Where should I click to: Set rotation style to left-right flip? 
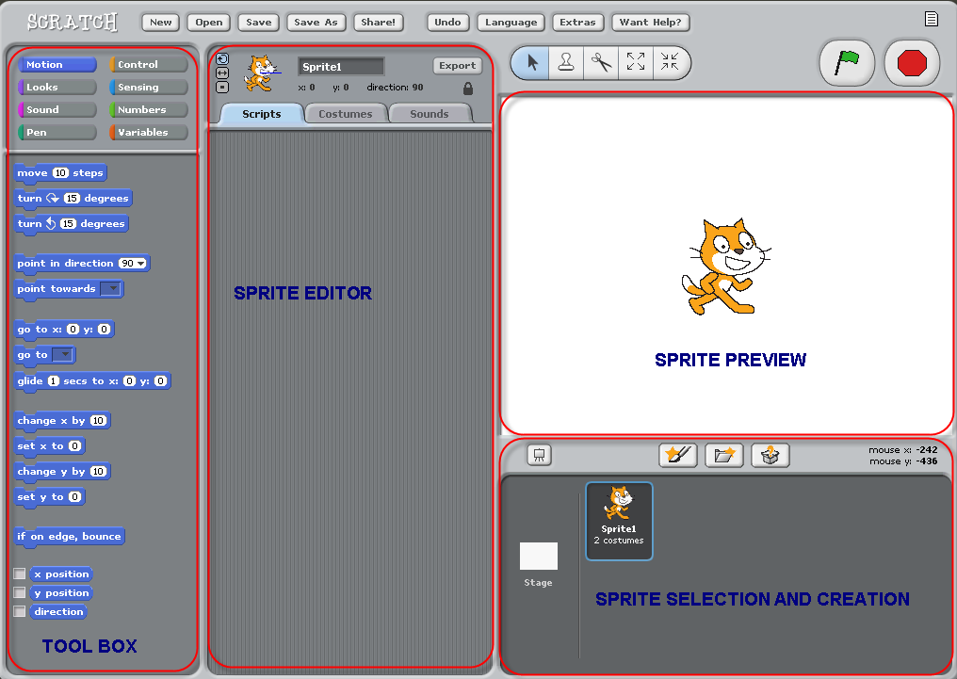222,73
